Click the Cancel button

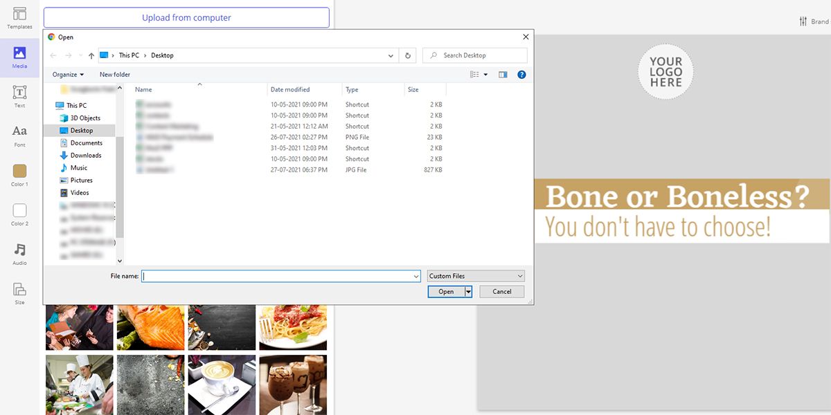502,292
